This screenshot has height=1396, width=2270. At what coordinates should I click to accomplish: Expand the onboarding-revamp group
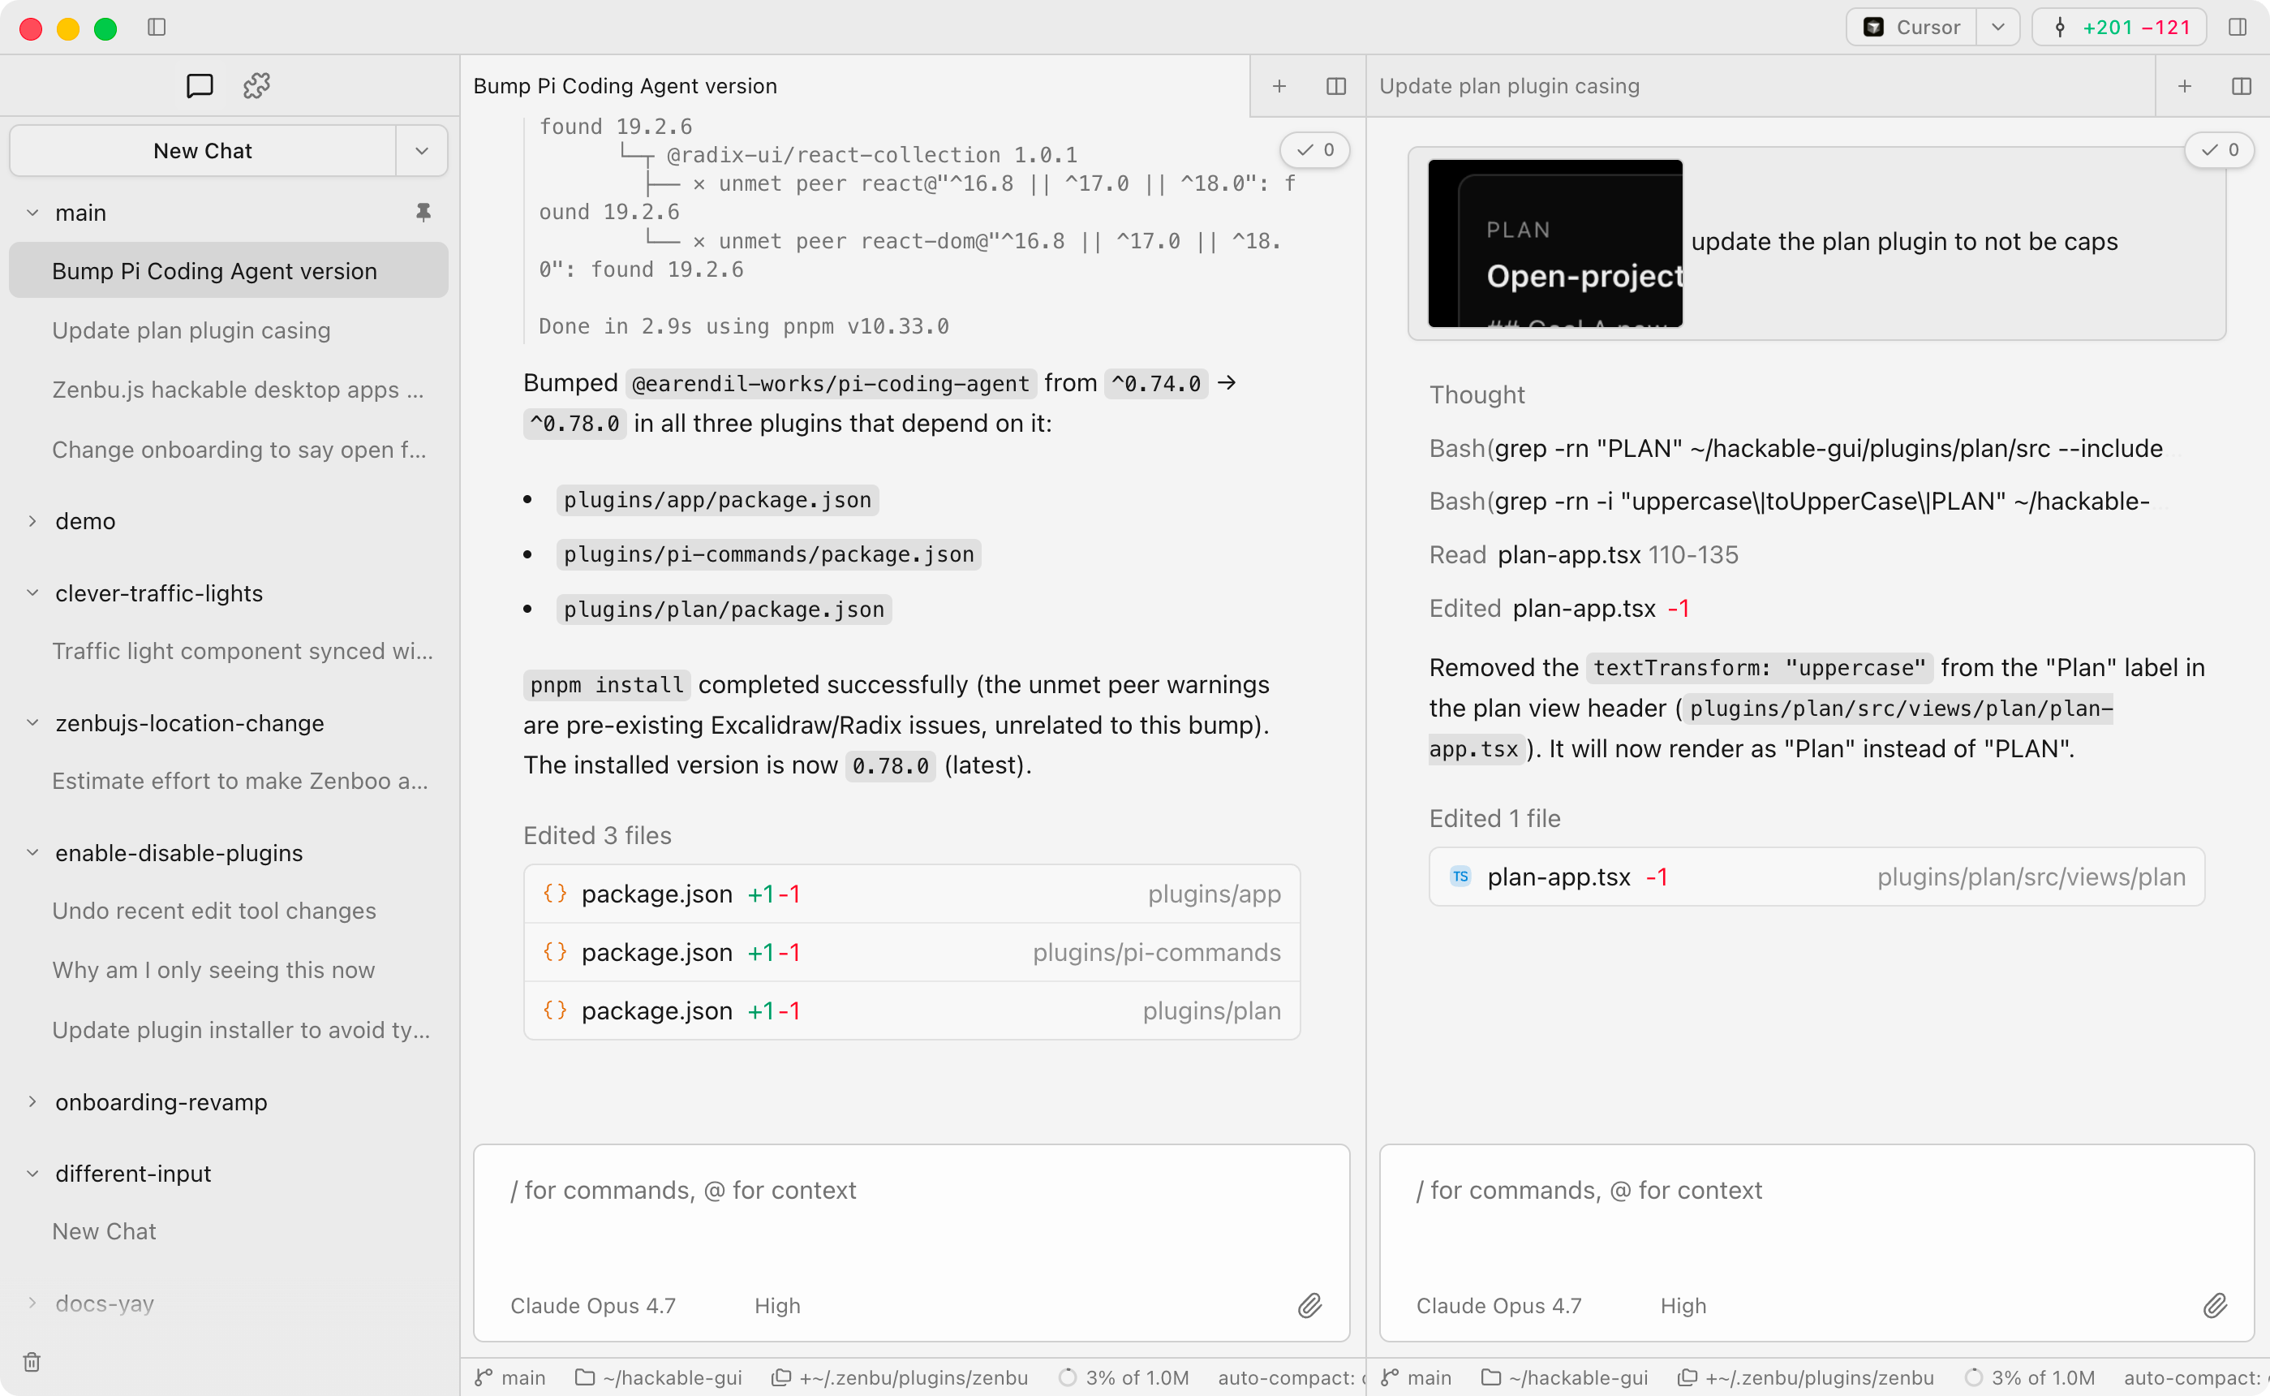32,1101
